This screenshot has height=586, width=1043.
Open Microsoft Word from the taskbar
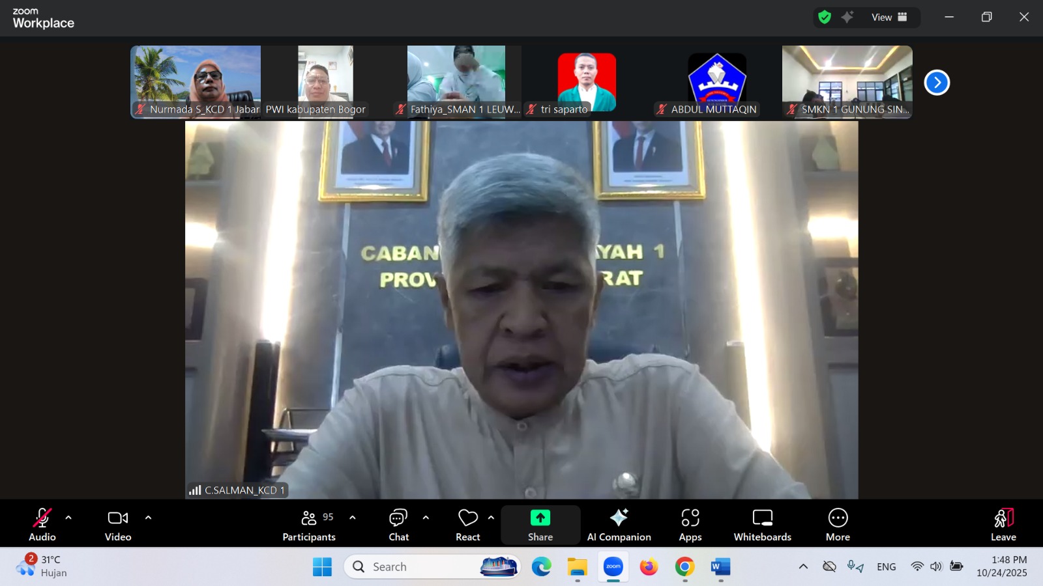pos(720,567)
